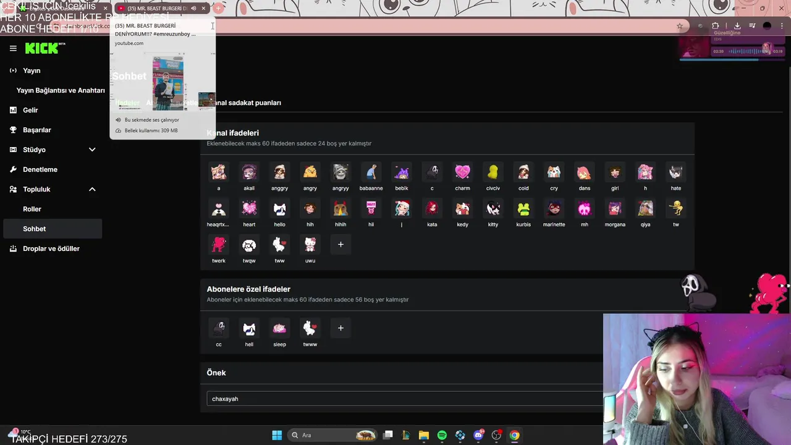
Task: Select the 'babaanne' emote
Action: coord(371,172)
